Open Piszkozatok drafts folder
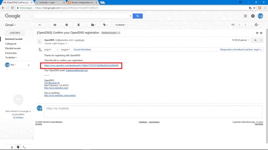Viewport: 268px width, 150px height. pyautogui.click(x=11, y=53)
